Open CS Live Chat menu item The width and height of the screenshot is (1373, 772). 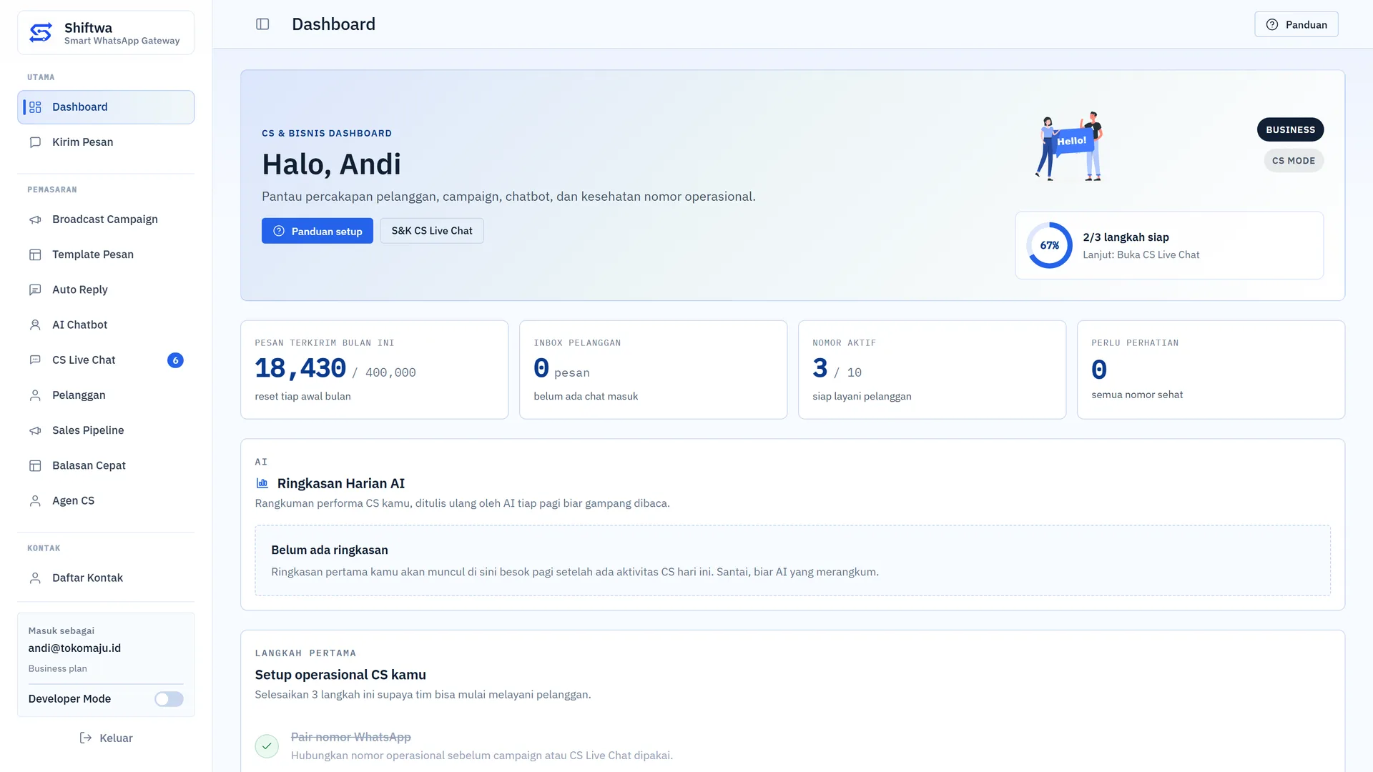(106, 360)
